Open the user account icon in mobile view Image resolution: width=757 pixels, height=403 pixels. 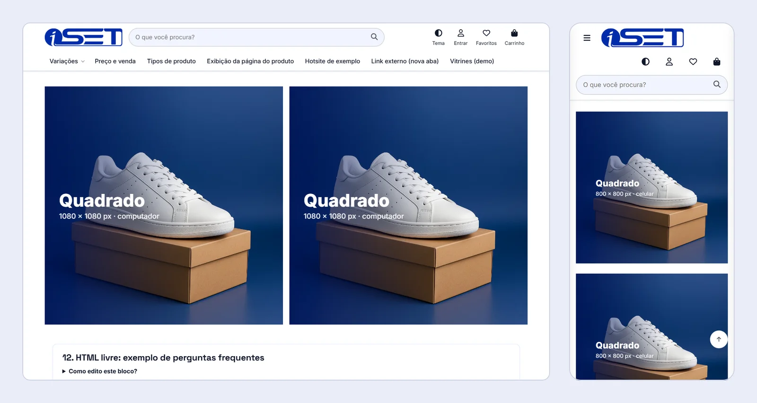[669, 61]
